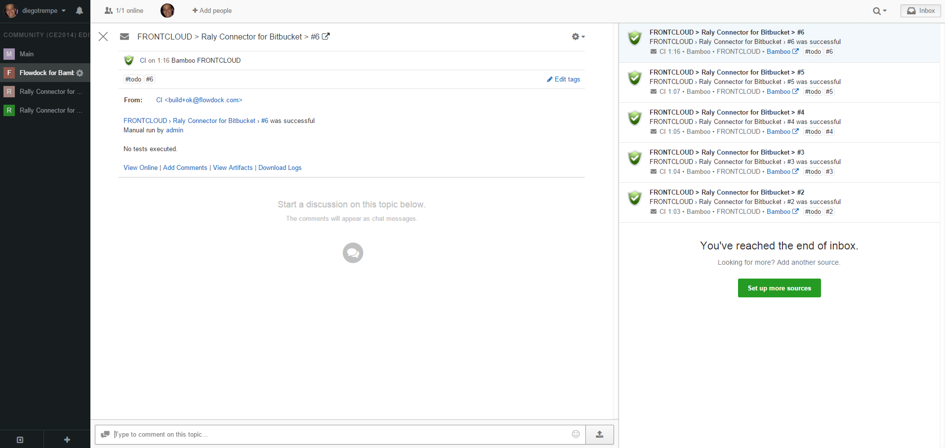Click the green shield status icon in thread
Viewport: 945px width, 448px height.
click(129, 60)
